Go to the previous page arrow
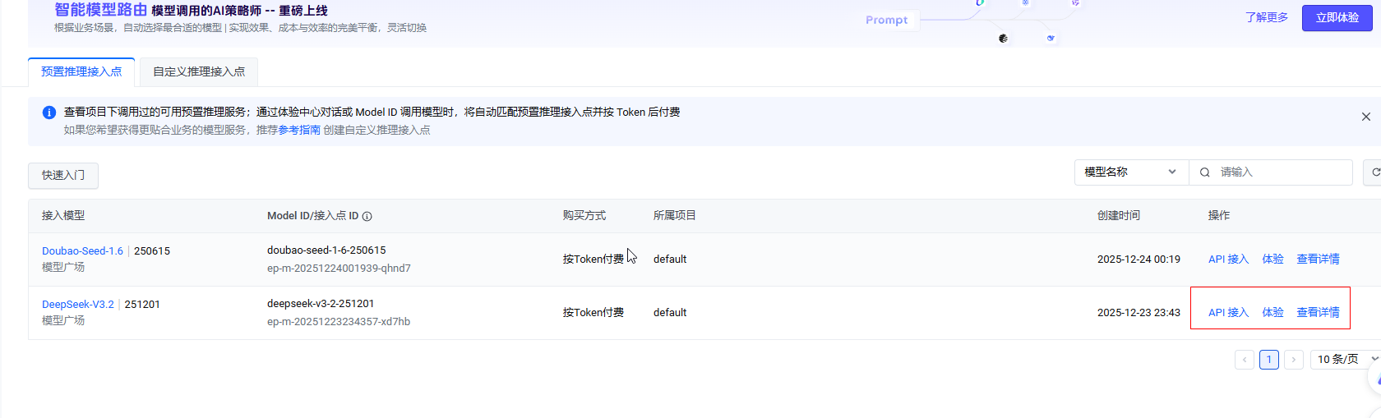 pyautogui.click(x=1245, y=360)
